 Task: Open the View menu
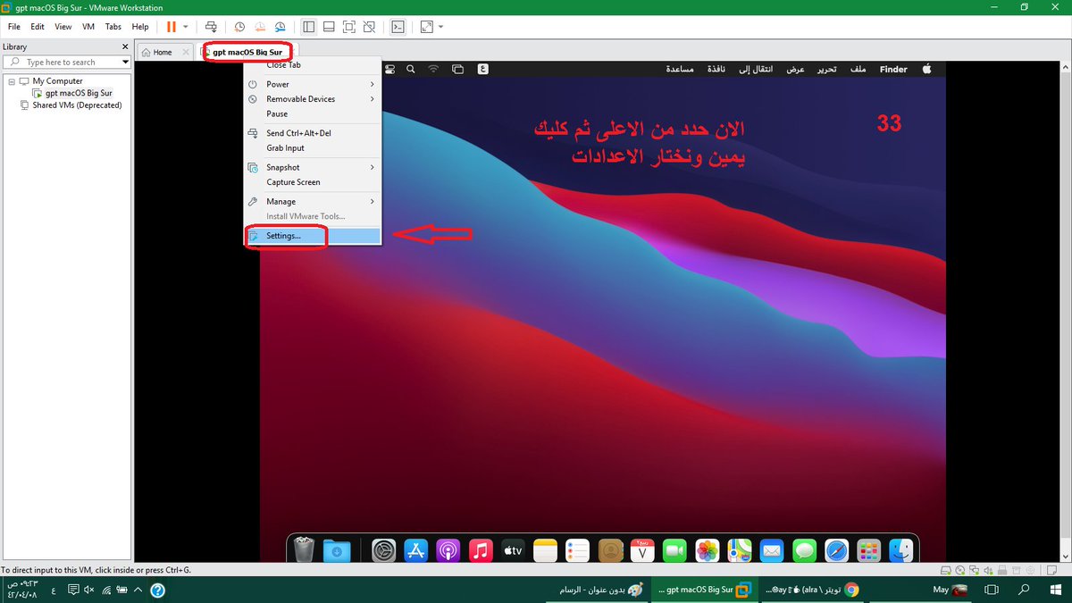[x=63, y=27]
